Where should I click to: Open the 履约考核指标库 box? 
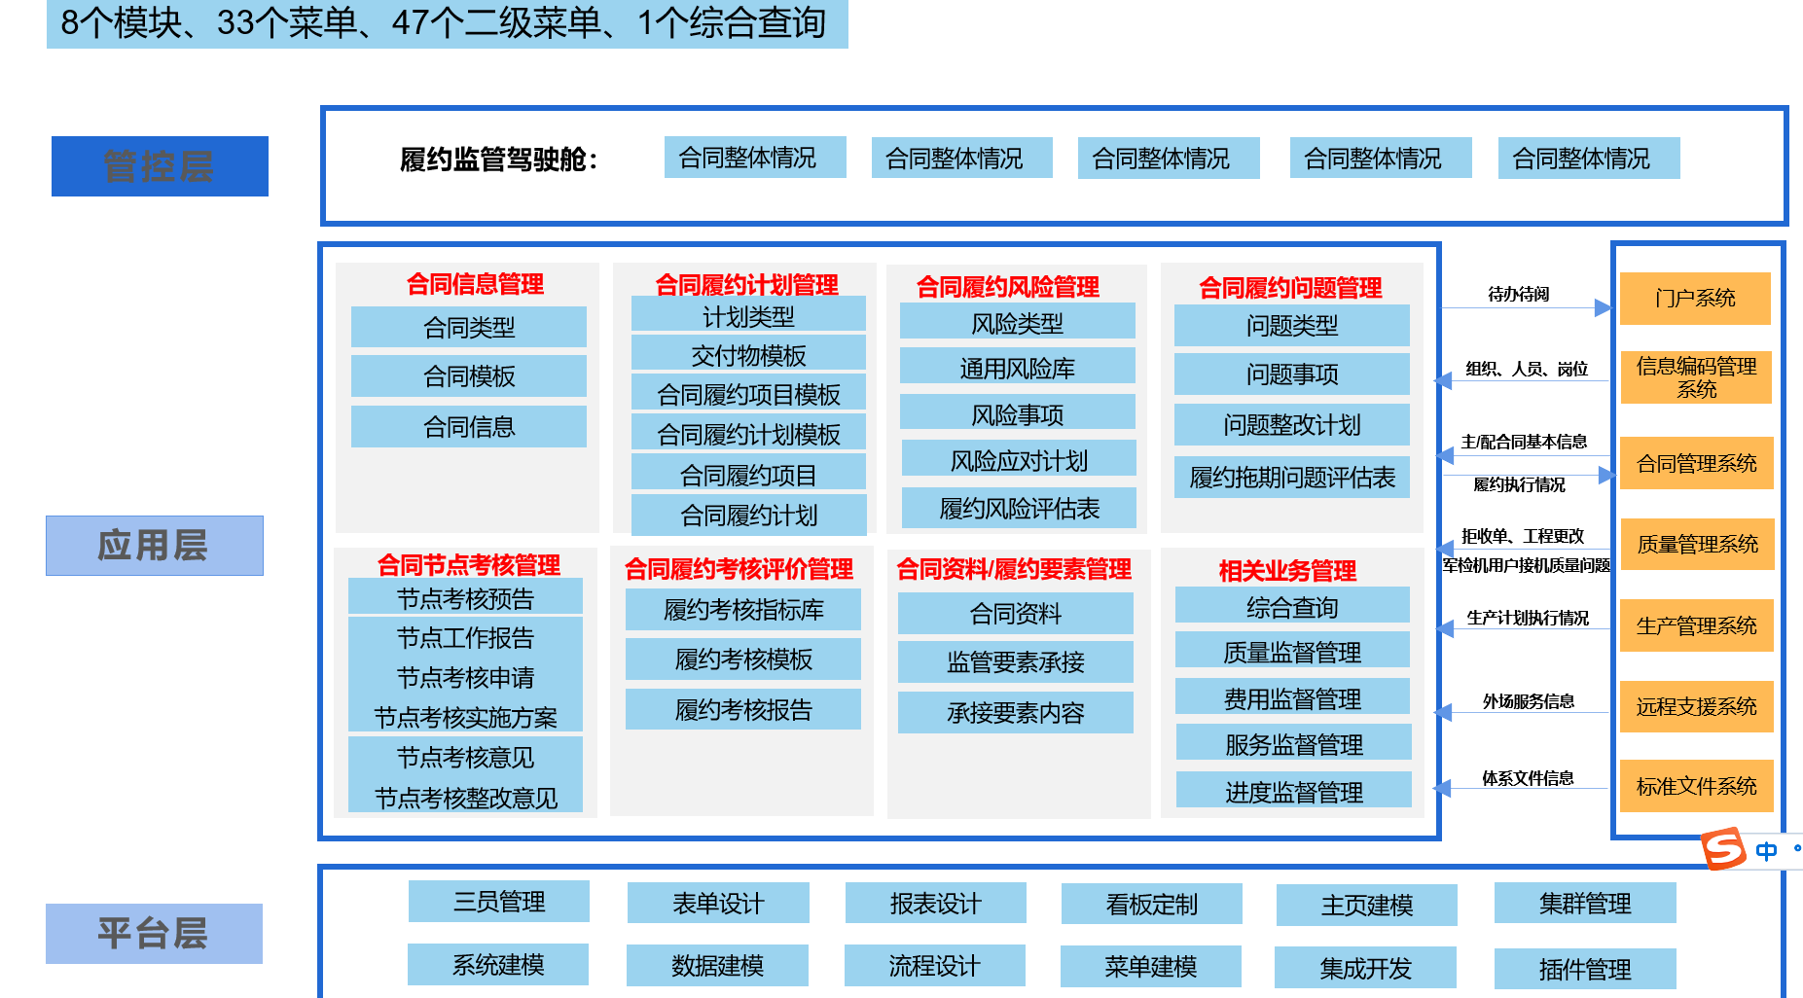coord(743,609)
